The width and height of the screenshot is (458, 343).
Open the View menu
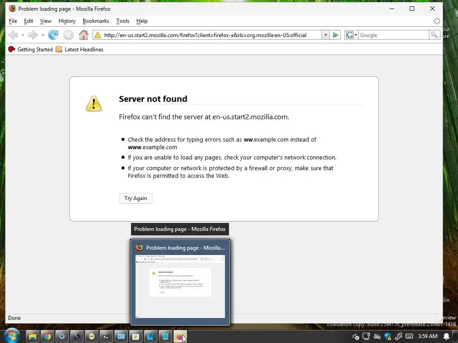(46, 21)
